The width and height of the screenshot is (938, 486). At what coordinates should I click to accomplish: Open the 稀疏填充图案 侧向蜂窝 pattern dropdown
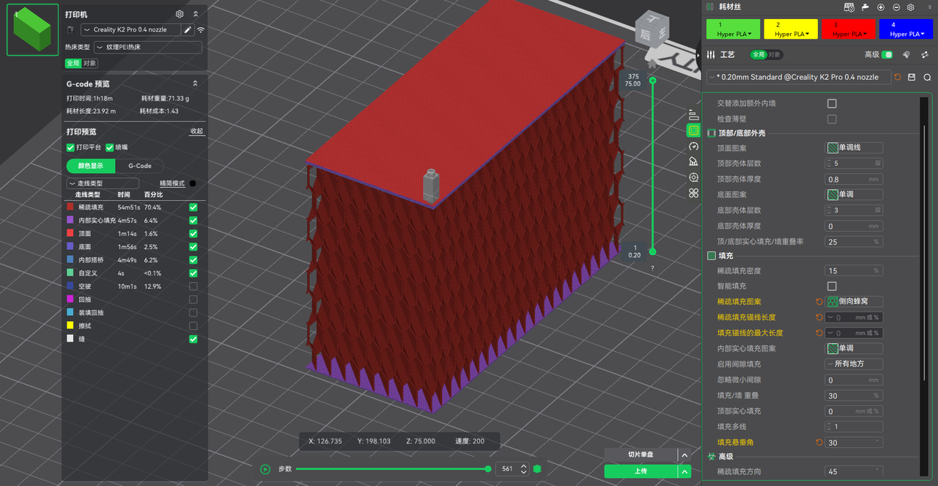point(854,301)
